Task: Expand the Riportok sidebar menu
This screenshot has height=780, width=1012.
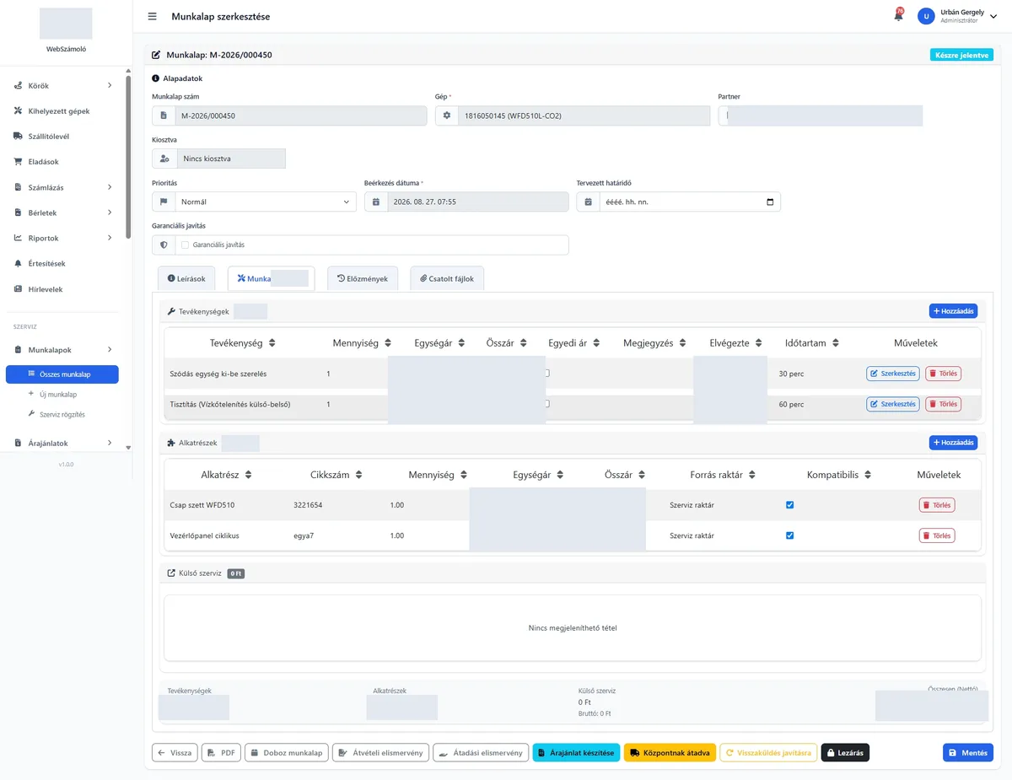Action: (110, 238)
